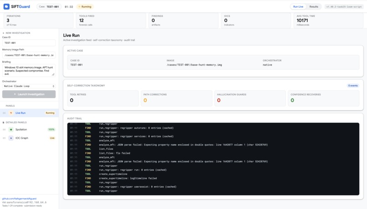Click the Tool Retries counter card

click(103, 98)
